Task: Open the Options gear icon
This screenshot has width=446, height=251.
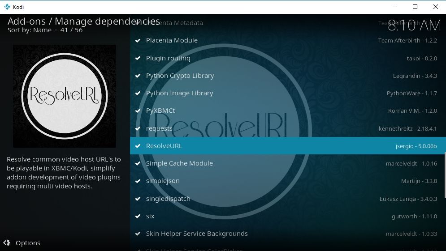Action: pos(7,243)
